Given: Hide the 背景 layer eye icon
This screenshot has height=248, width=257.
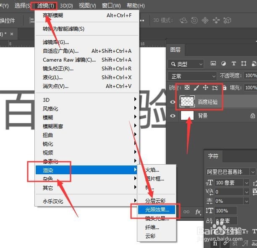Looking at the screenshot, I should [x=173, y=116].
